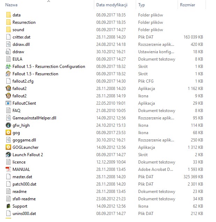Select the file name 'sfall-readme'
This screenshot has height=222, width=216.
point(24,199)
